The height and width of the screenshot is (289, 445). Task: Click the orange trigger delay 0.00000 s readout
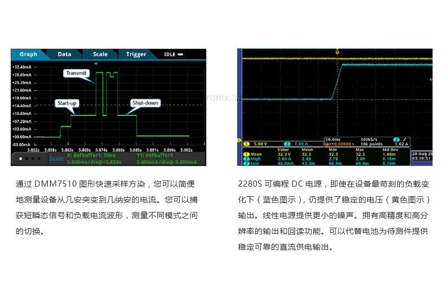[x=340, y=144]
